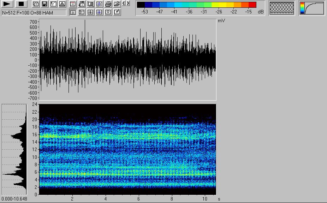This screenshot has height=203, width=327.
Task: Click the left arrow navigation button
Action: (x=124, y=4)
